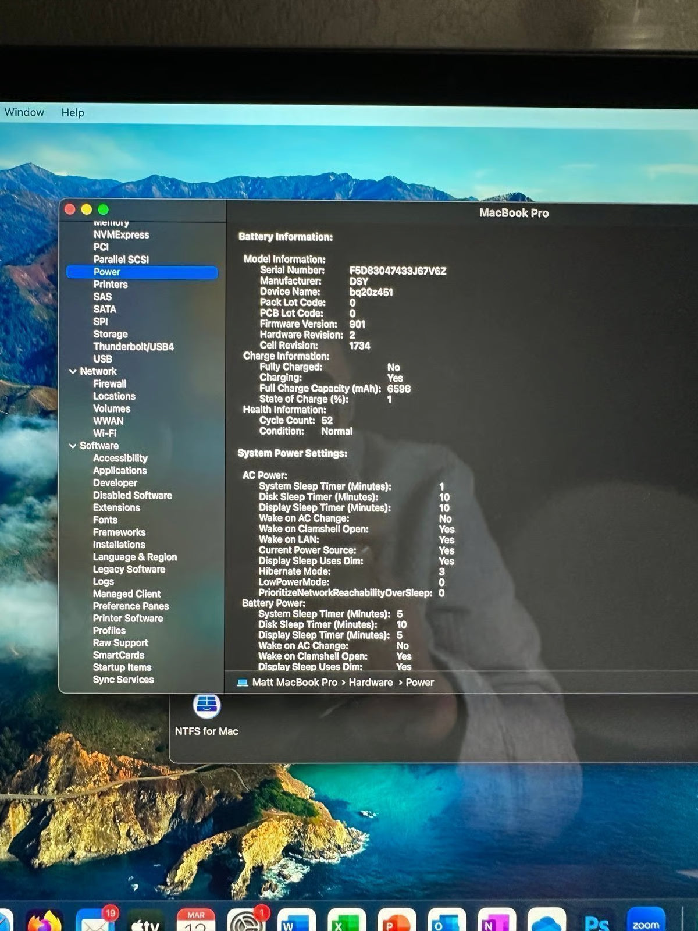This screenshot has height=931, width=698.
Task: Select Startup Items in sidebar
Action: click(x=122, y=667)
